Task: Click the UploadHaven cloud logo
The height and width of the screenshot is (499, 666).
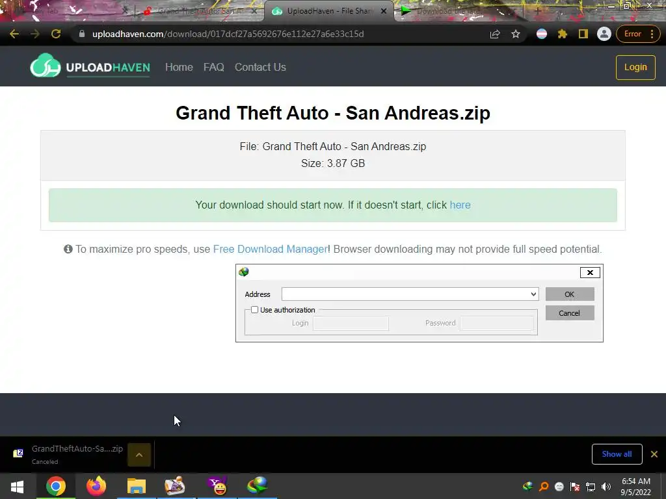Action: click(45, 66)
